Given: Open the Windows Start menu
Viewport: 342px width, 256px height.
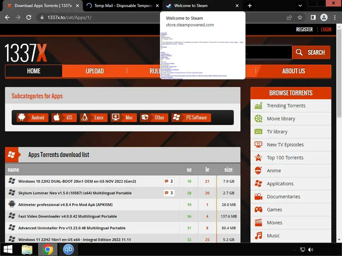Looking at the screenshot, I should click(8, 249).
